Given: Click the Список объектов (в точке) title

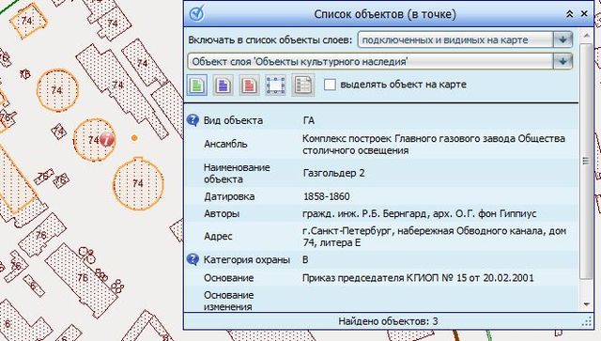Looking at the screenshot, I should (x=385, y=14).
